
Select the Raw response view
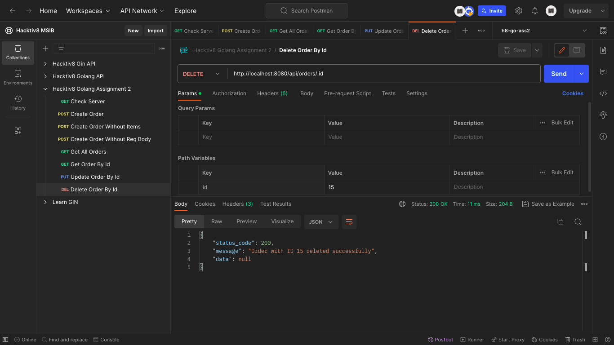pos(217,221)
